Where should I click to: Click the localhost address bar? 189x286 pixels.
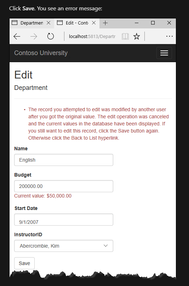92,37
